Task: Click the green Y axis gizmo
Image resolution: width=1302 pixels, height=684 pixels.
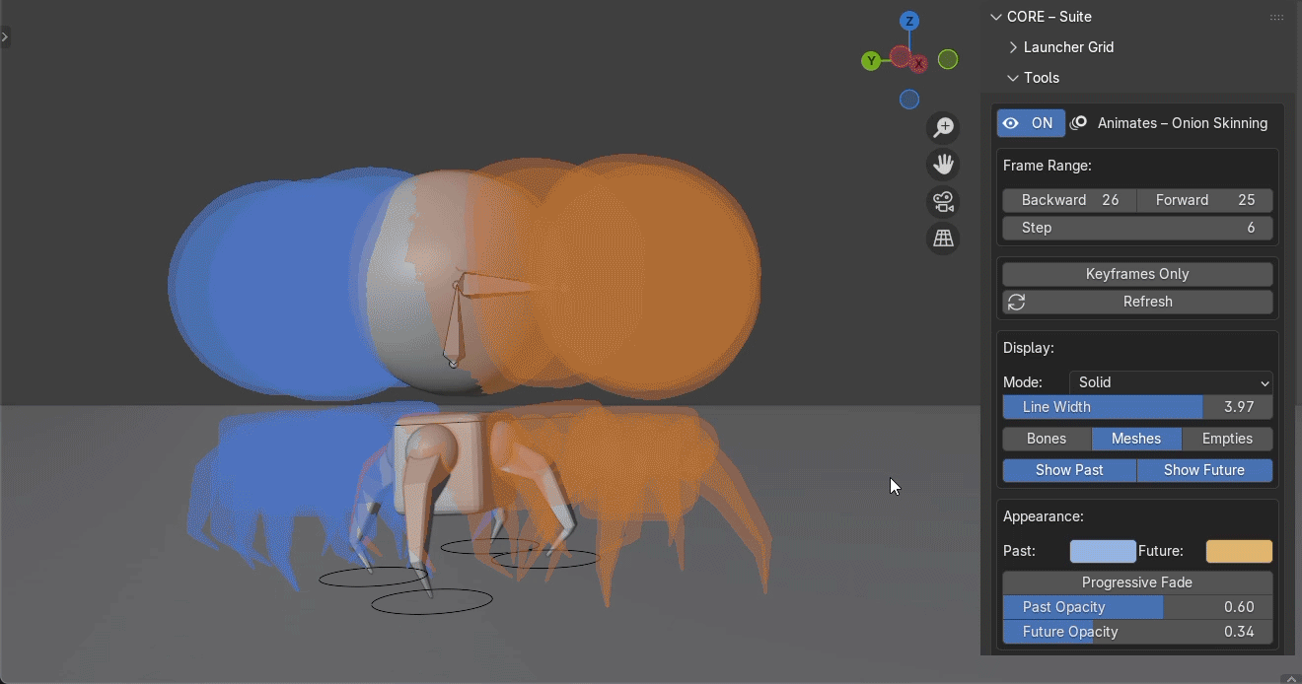Action: pyautogui.click(x=871, y=61)
